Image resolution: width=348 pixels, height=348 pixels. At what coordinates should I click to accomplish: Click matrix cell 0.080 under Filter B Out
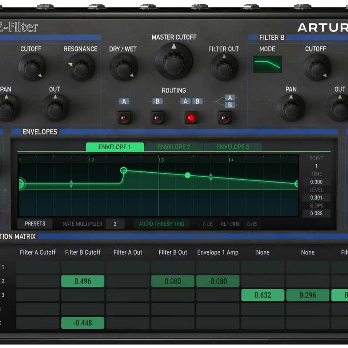coord(173,281)
